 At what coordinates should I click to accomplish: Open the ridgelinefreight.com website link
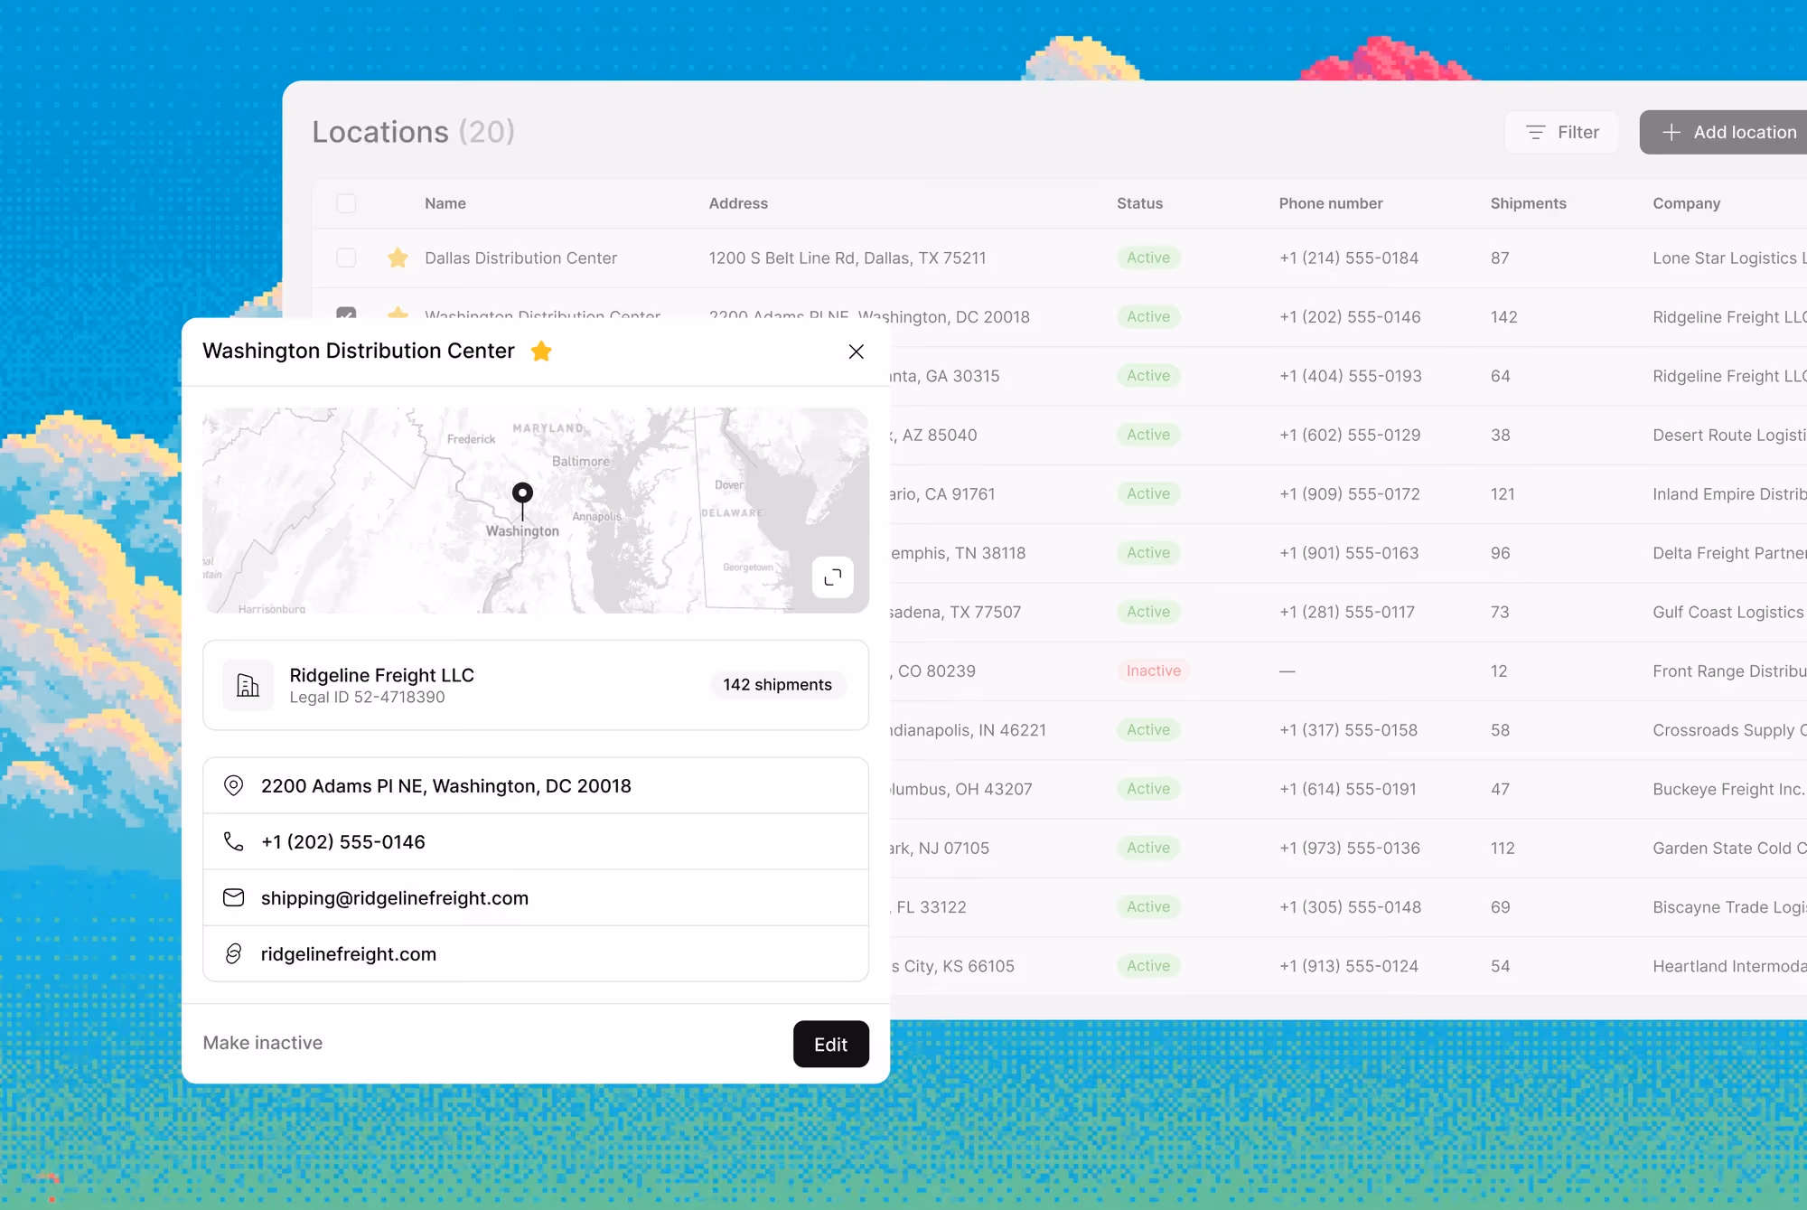click(349, 954)
